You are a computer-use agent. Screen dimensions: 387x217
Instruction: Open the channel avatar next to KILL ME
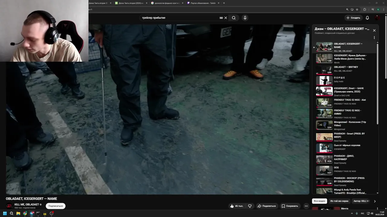(x=9, y=206)
